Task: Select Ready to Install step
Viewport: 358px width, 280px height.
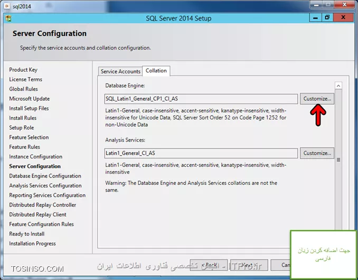Action: 27,234
